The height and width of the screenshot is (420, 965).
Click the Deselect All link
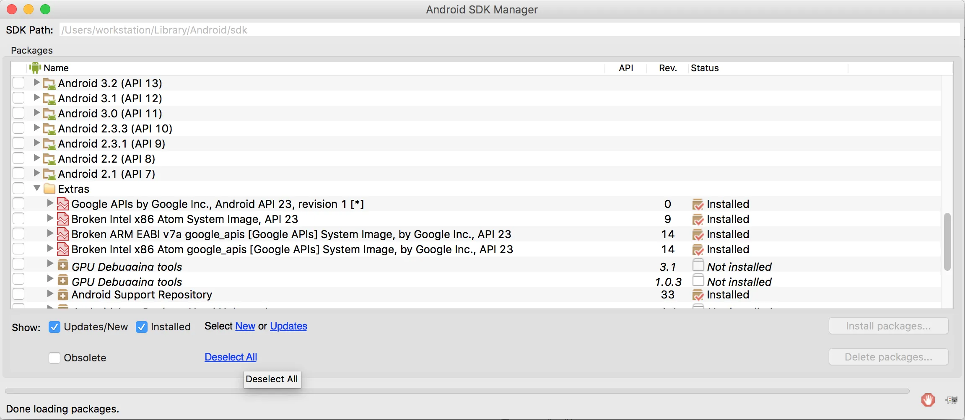tap(231, 357)
